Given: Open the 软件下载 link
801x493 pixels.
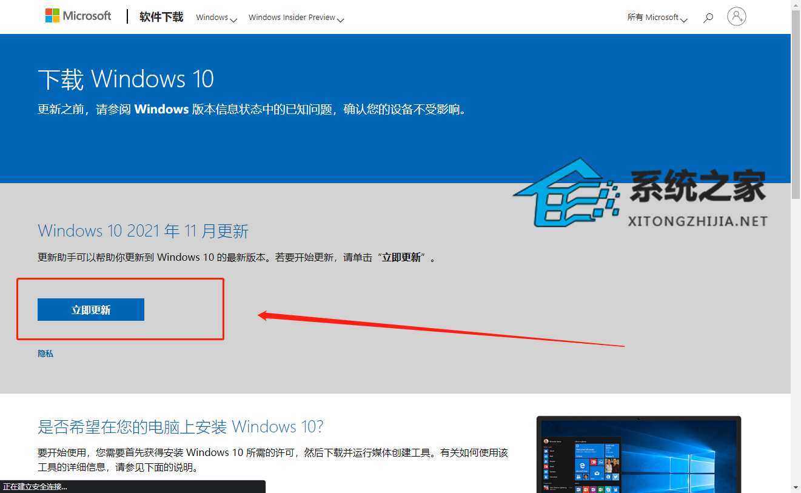Looking at the screenshot, I should [161, 17].
